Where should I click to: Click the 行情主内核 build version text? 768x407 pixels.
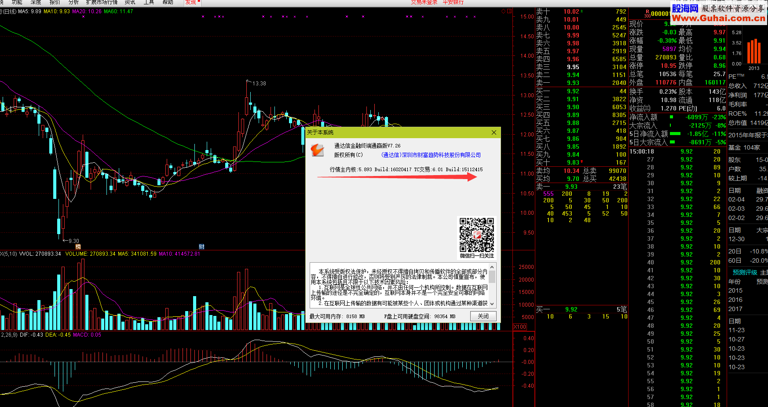point(406,170)
